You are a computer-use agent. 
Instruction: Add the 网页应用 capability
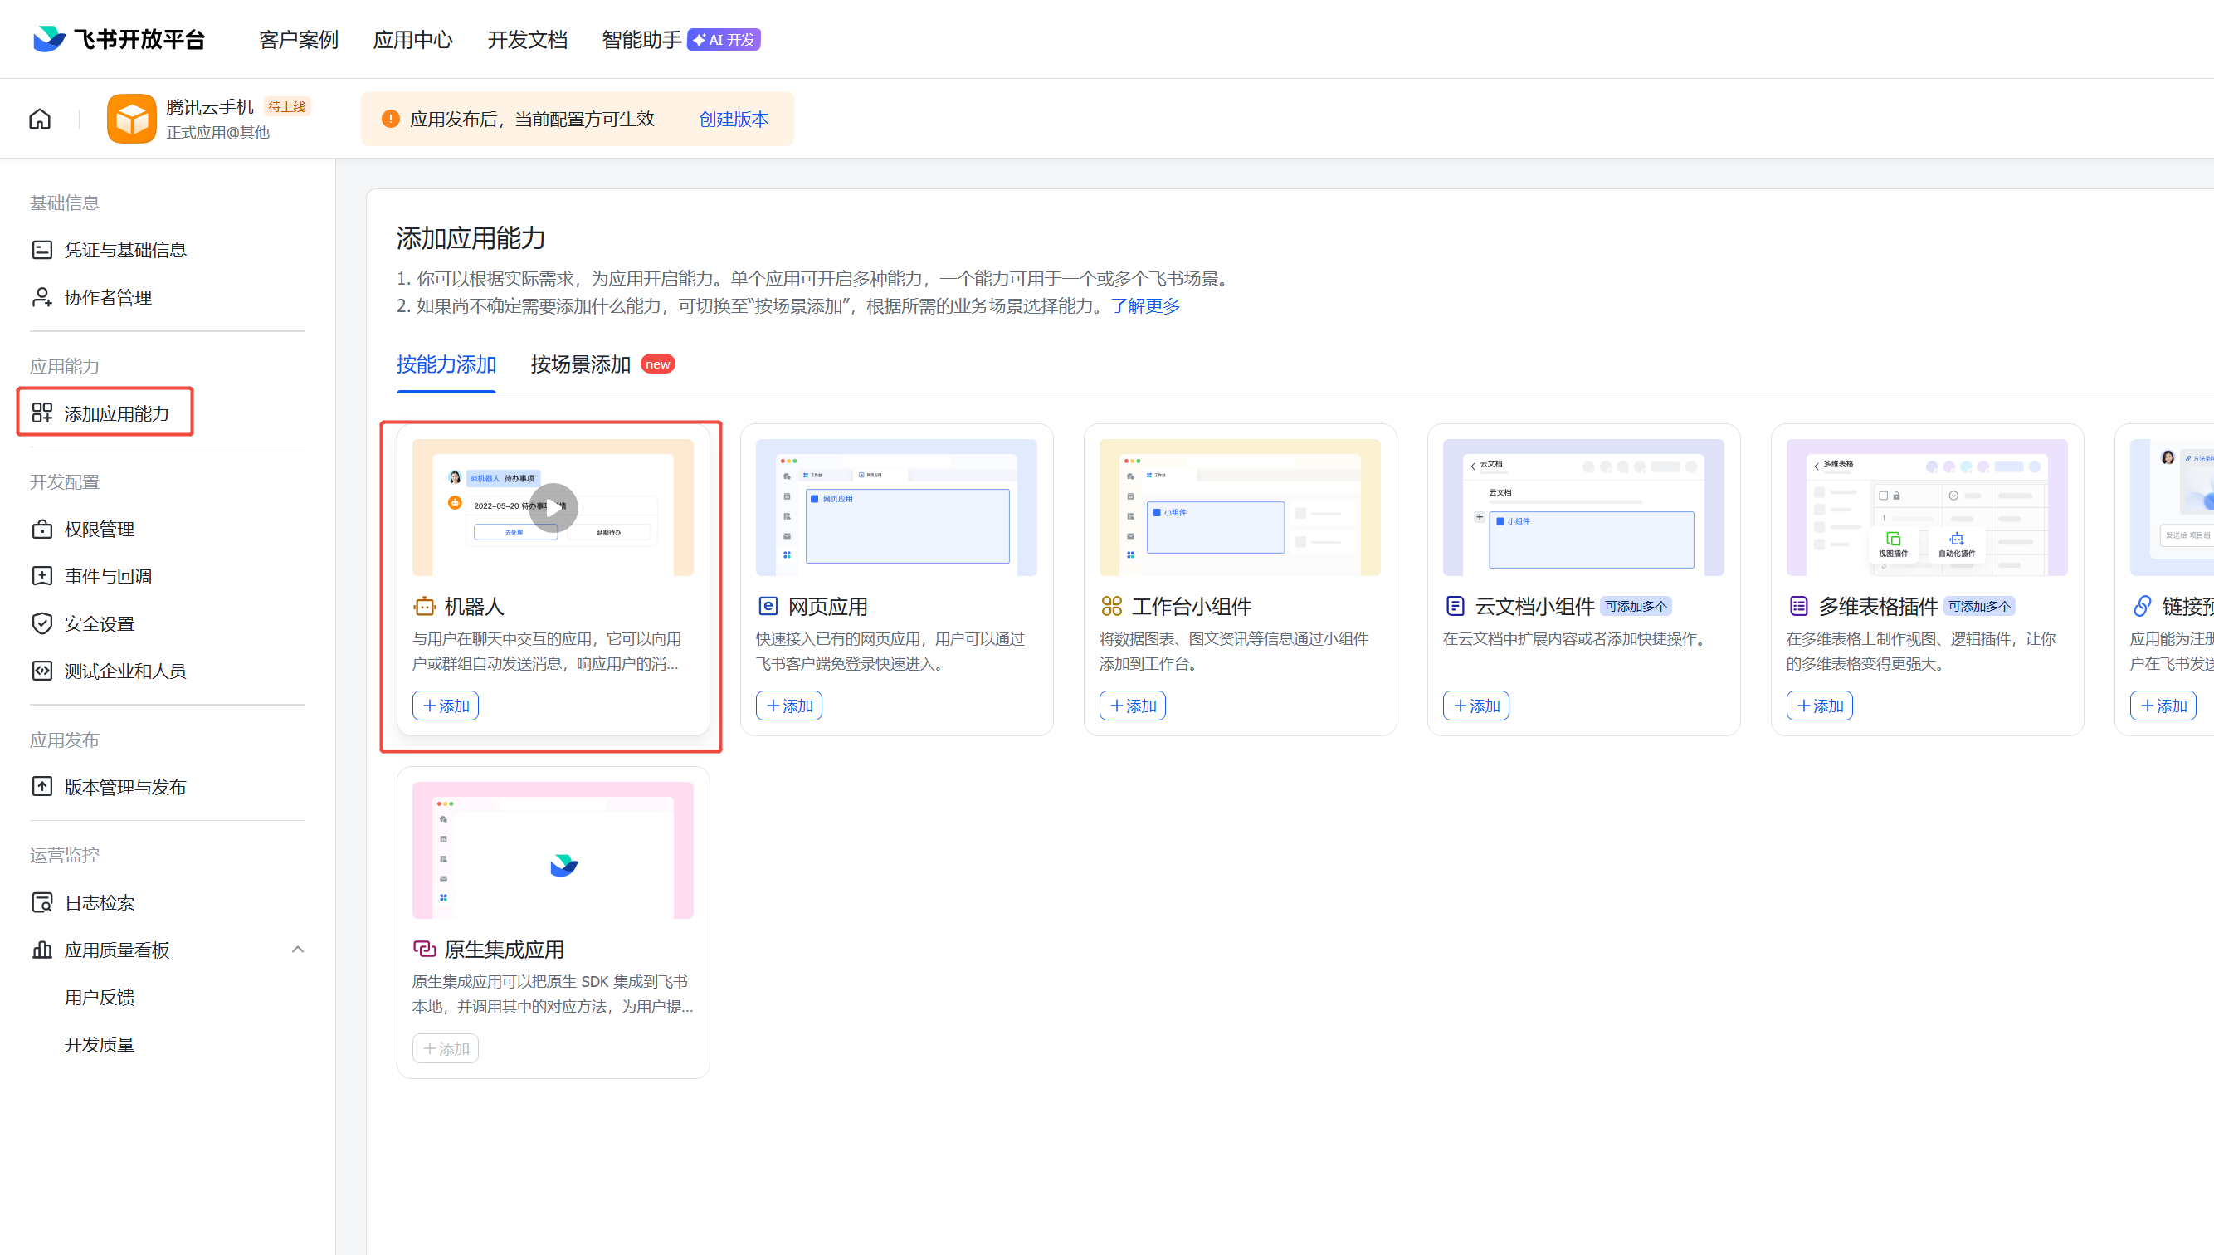click(x=788, y=706)
